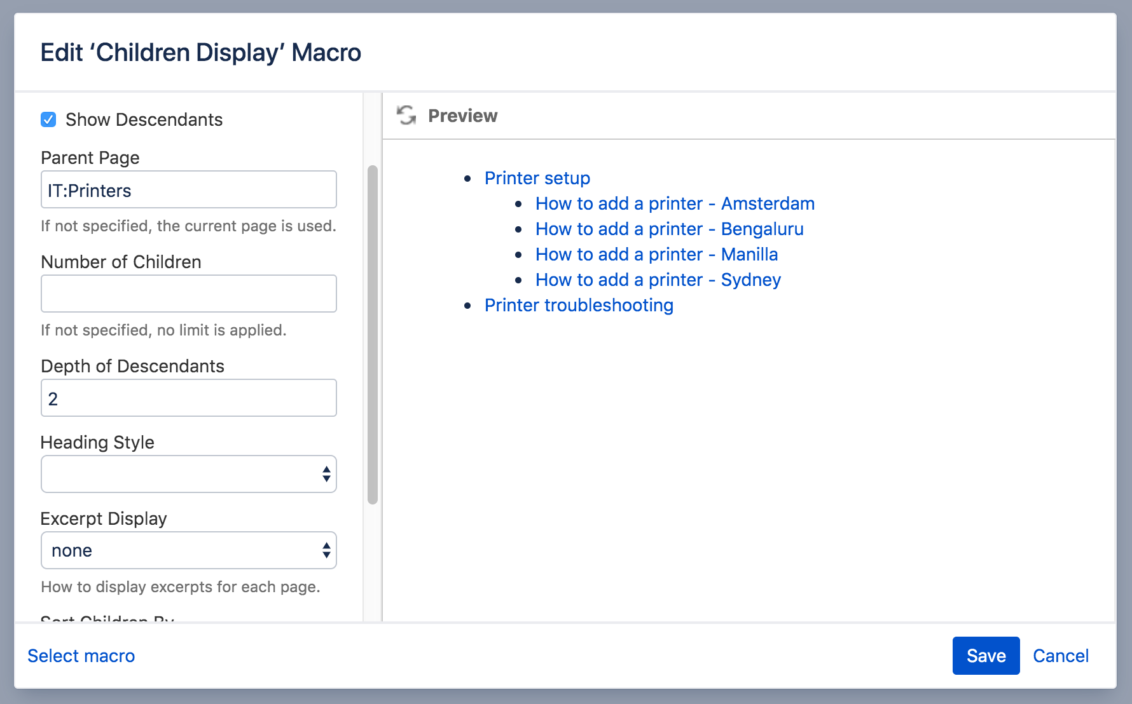Expand the Excerpt Display dropdown
1132x704 pixels.
188,550
